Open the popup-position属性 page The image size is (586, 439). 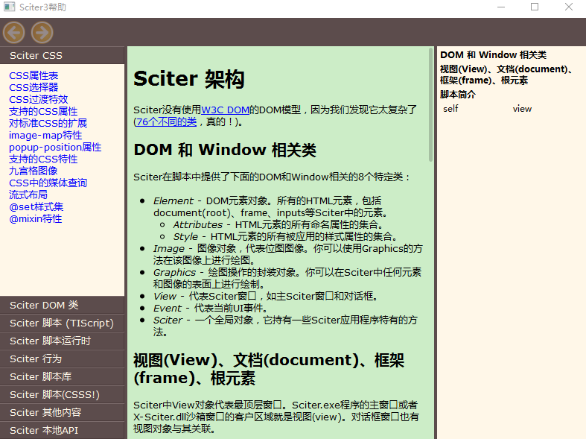[55, 148]
